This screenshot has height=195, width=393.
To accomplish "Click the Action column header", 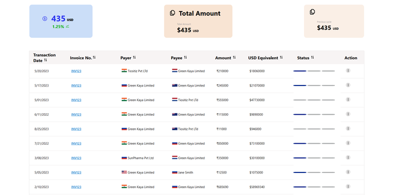I will [351, 58].
